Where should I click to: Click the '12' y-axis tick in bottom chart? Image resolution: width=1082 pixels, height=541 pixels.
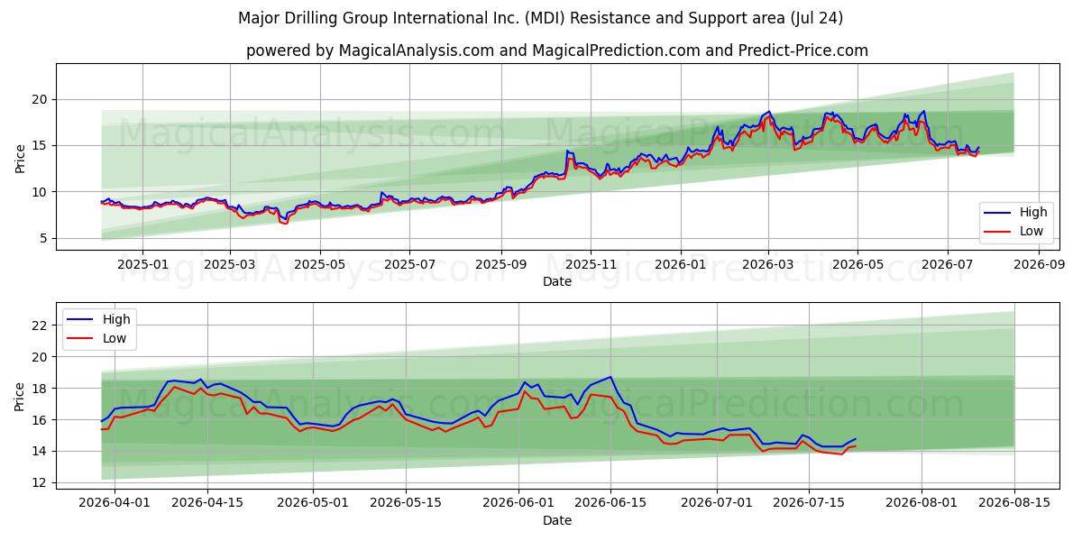coord(41,482)
